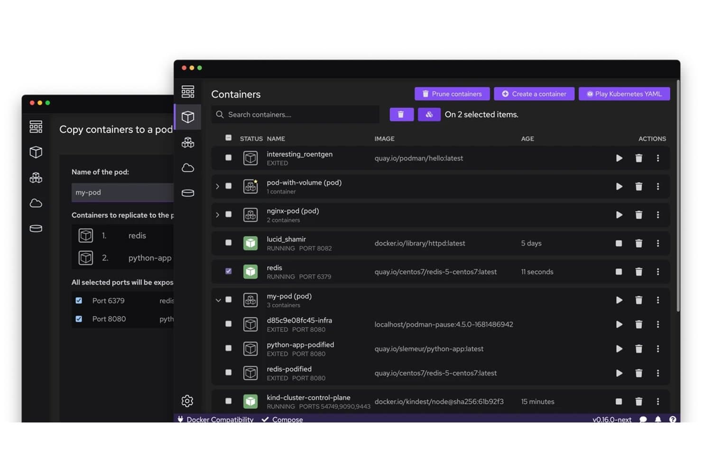
Task: Click purple create-pod icon for selected items
Action: [x=429, y=114]
